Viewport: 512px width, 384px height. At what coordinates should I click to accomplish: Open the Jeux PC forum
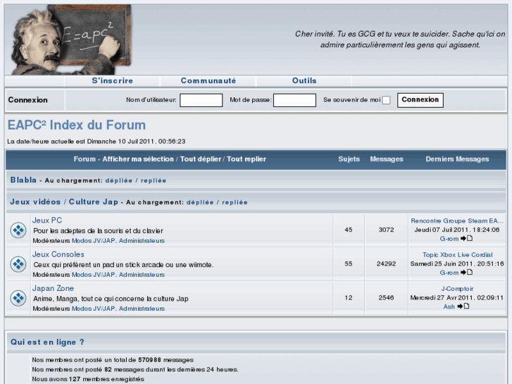coord(47,221)
